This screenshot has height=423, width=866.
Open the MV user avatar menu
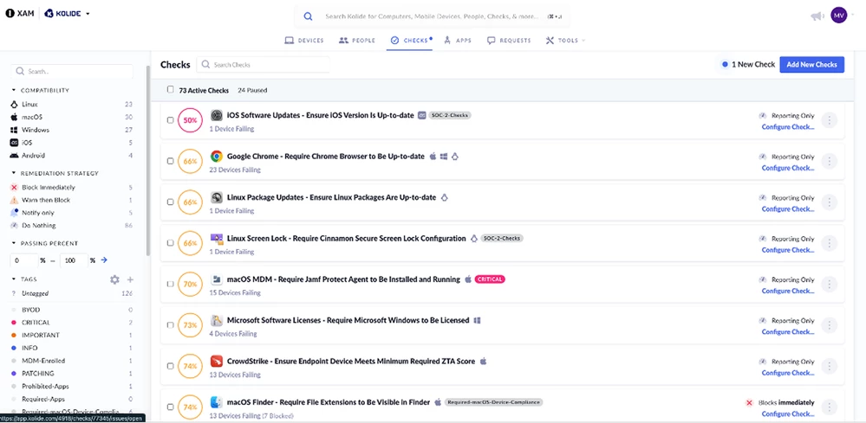(838, 16)
